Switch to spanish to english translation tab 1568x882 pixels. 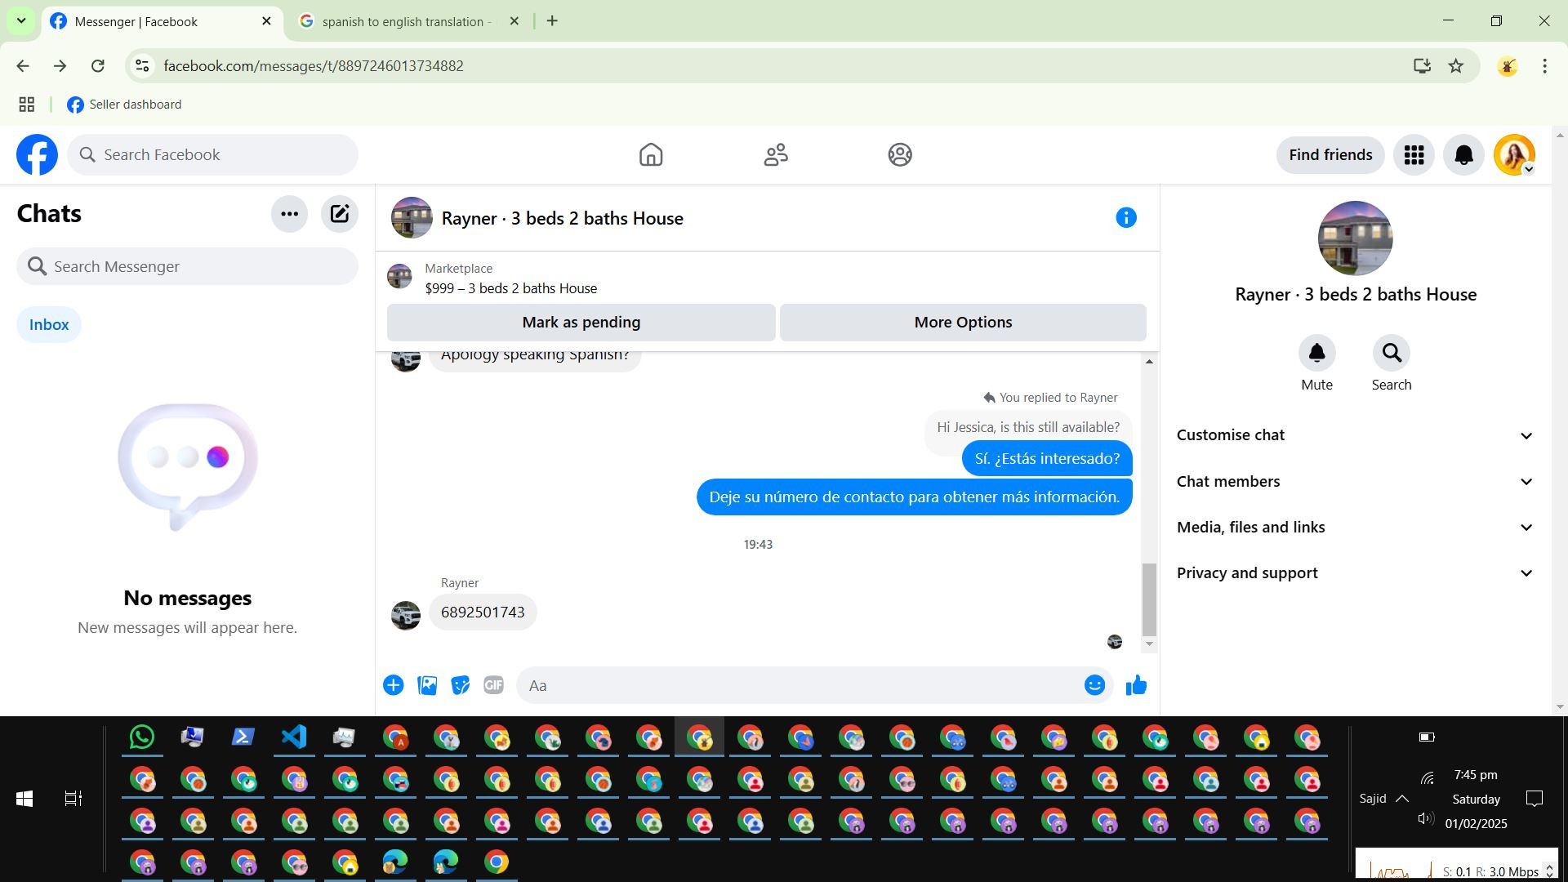tap(403, 22)
